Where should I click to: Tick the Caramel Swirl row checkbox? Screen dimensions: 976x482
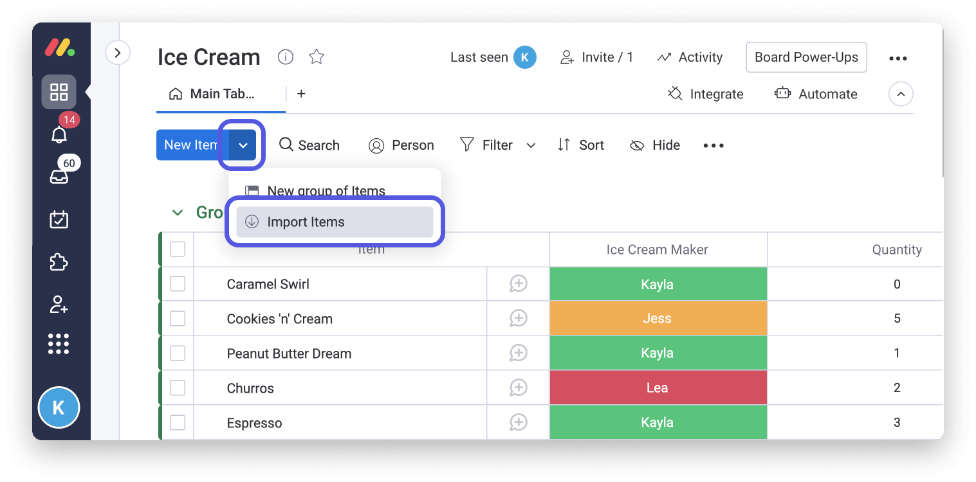178,284
